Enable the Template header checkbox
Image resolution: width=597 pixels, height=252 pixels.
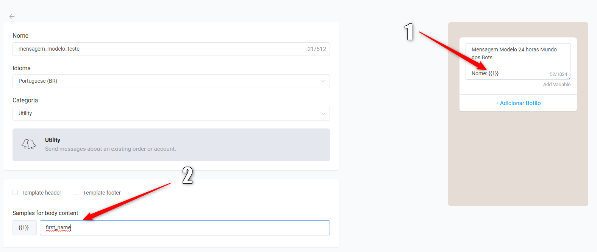[x=15, y=192]
